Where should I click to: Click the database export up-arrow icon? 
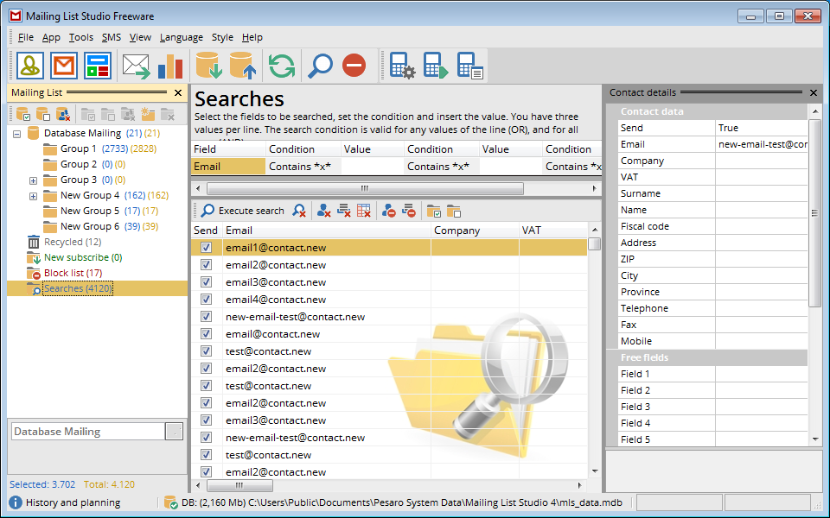[x=241, y=66]
